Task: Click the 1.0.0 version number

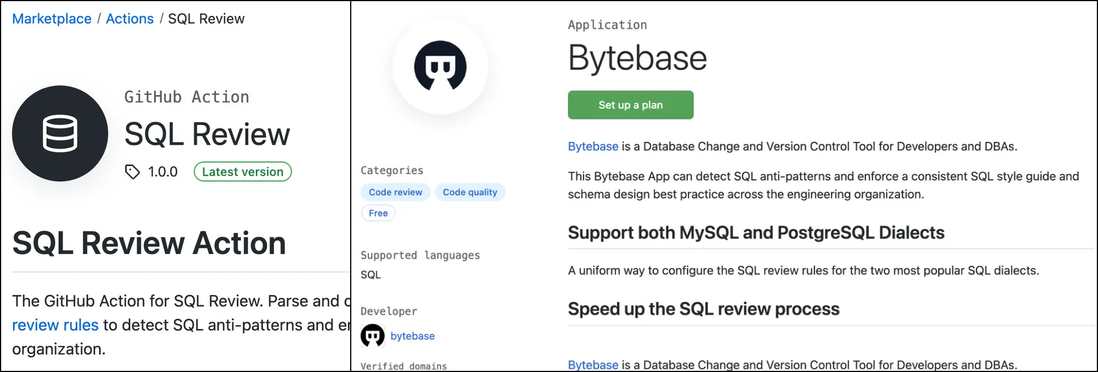Action: pos(163,172)
